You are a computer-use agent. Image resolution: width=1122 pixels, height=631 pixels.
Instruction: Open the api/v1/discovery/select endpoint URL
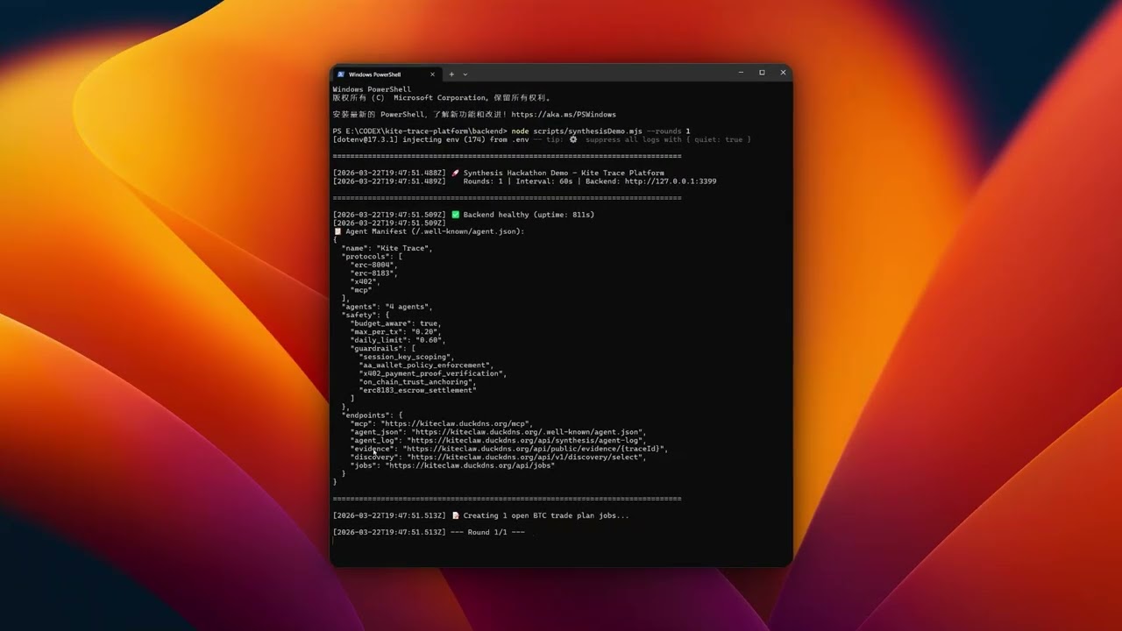point(526,457)
